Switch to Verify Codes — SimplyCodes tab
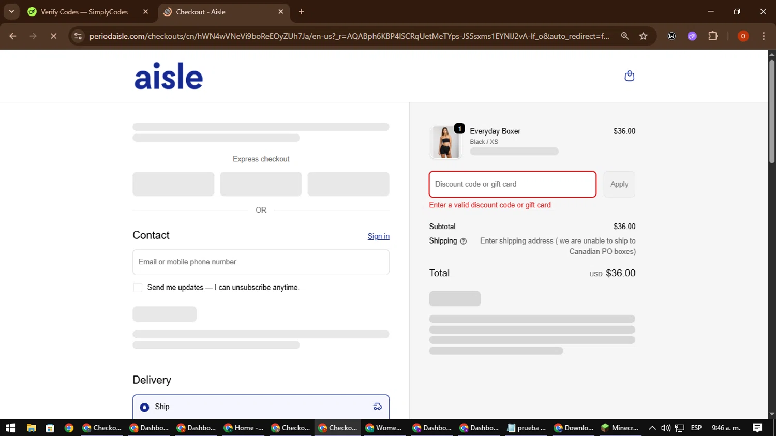This screenshot has height=436, width=776. tap(84, 12)
